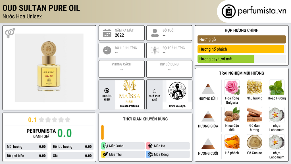Open the Hoa hồng Bulgaria note image

click(x=232, y=87)
